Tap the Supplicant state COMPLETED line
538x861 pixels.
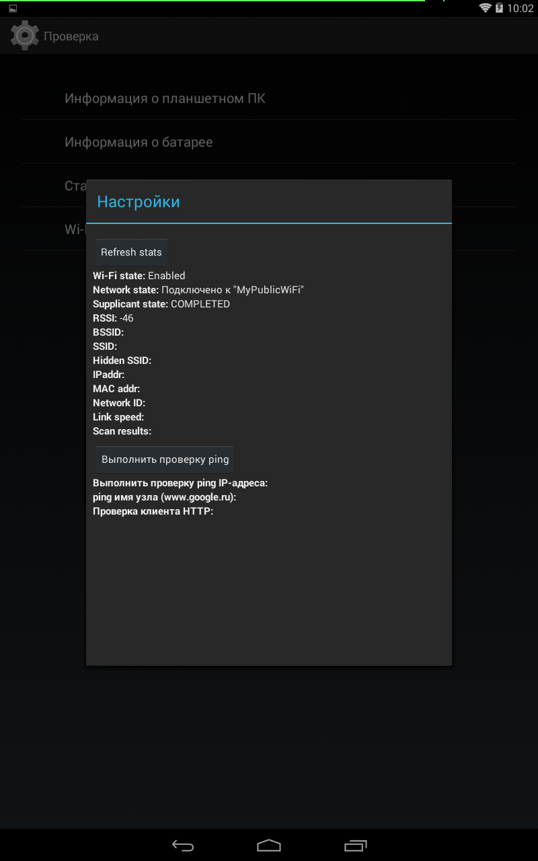click(161, 304)
